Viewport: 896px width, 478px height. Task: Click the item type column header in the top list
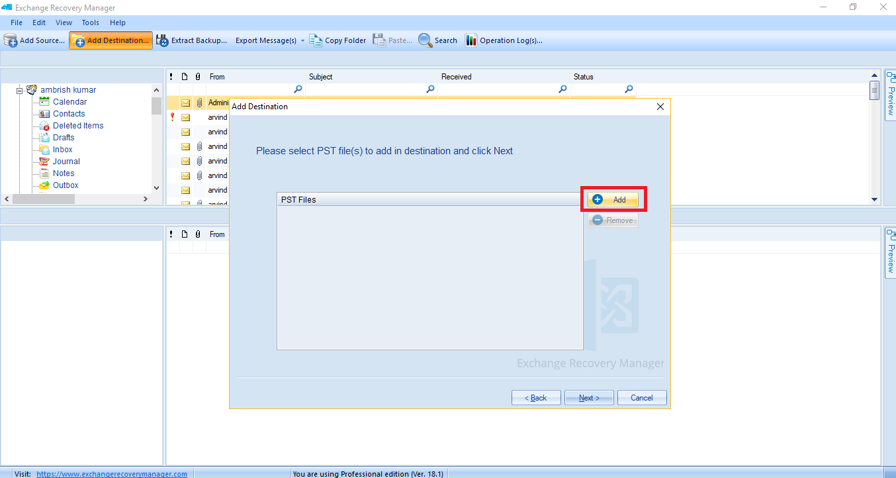(x=185, y=77)
